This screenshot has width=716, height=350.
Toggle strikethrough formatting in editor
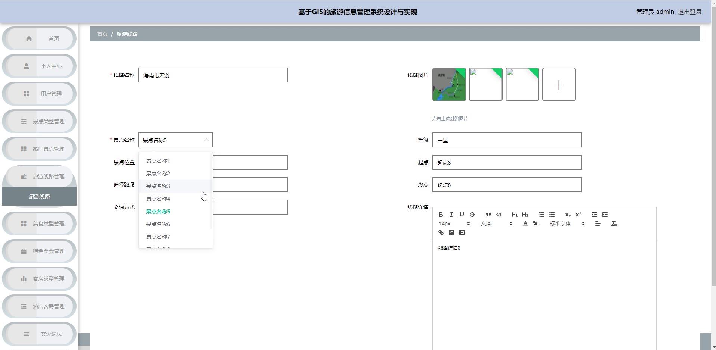point(472,215)
